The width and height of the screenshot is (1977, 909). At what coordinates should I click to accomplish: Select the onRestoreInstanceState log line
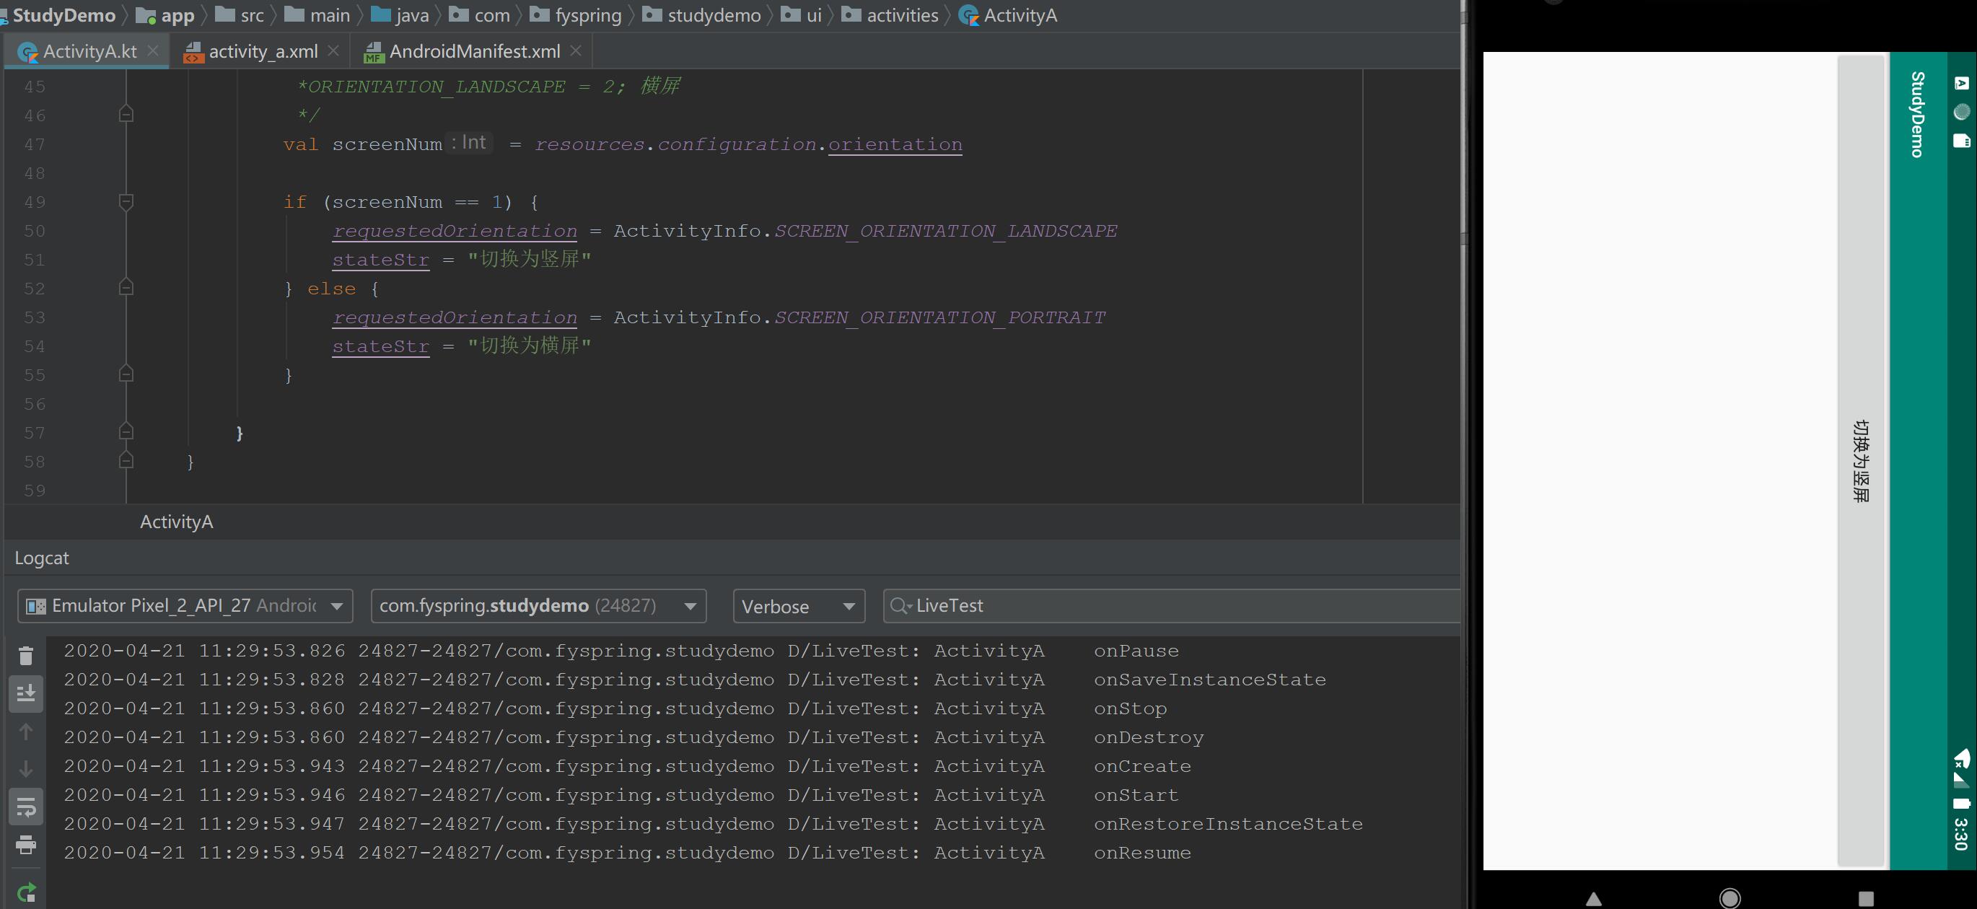click(x=713, y=824)
